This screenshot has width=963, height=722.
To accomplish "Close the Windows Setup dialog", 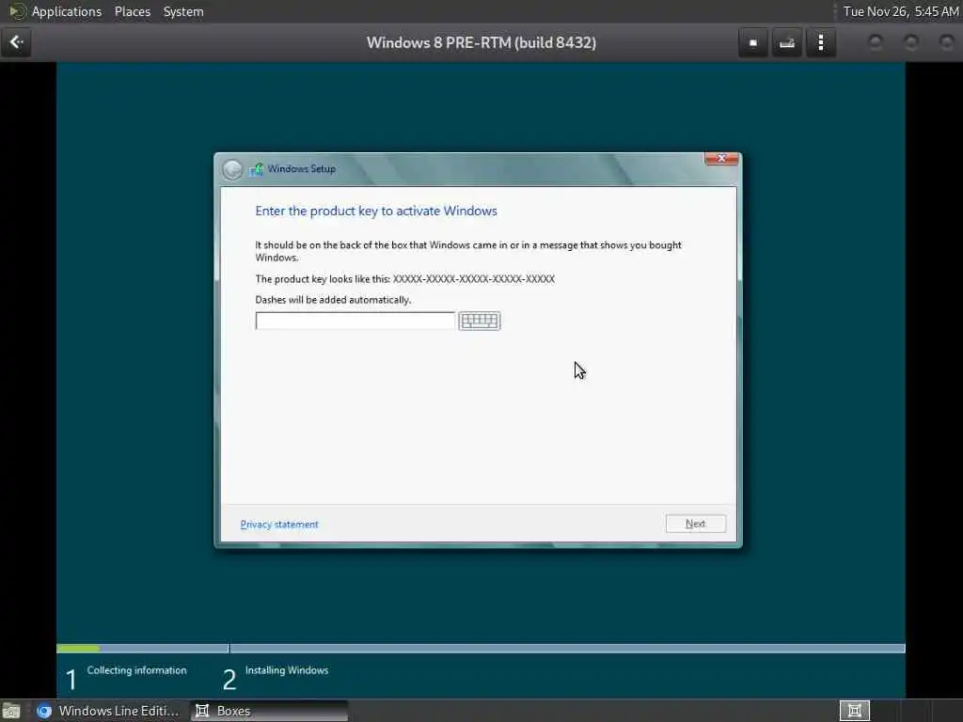I will coord(721,158).
